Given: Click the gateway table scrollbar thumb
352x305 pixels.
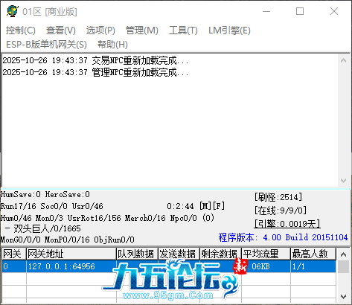Looking at the screenshot, I should pyautogui.click(x=343, y=267).
